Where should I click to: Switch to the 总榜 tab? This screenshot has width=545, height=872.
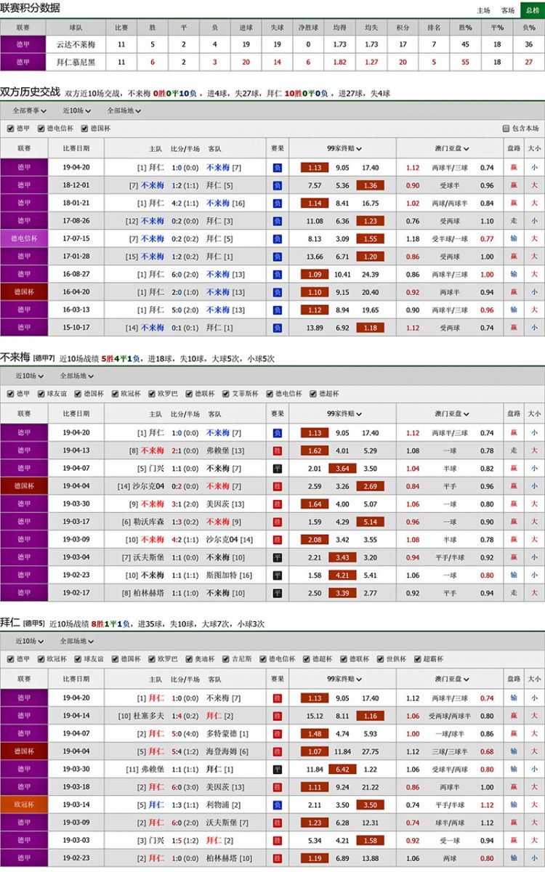point(532,10)
